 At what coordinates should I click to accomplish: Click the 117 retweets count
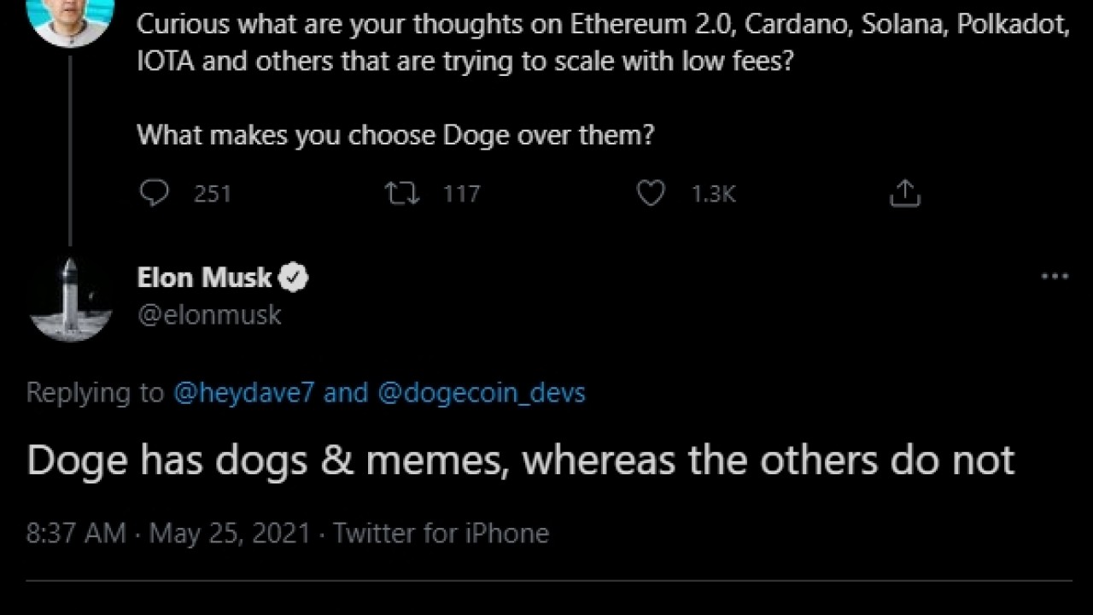click(x=461, y=195)
